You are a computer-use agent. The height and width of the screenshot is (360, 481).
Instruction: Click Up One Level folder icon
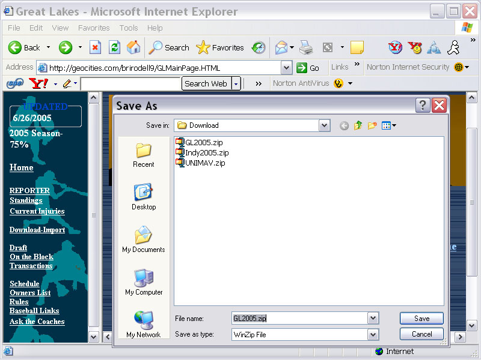[x=358, y=125]
